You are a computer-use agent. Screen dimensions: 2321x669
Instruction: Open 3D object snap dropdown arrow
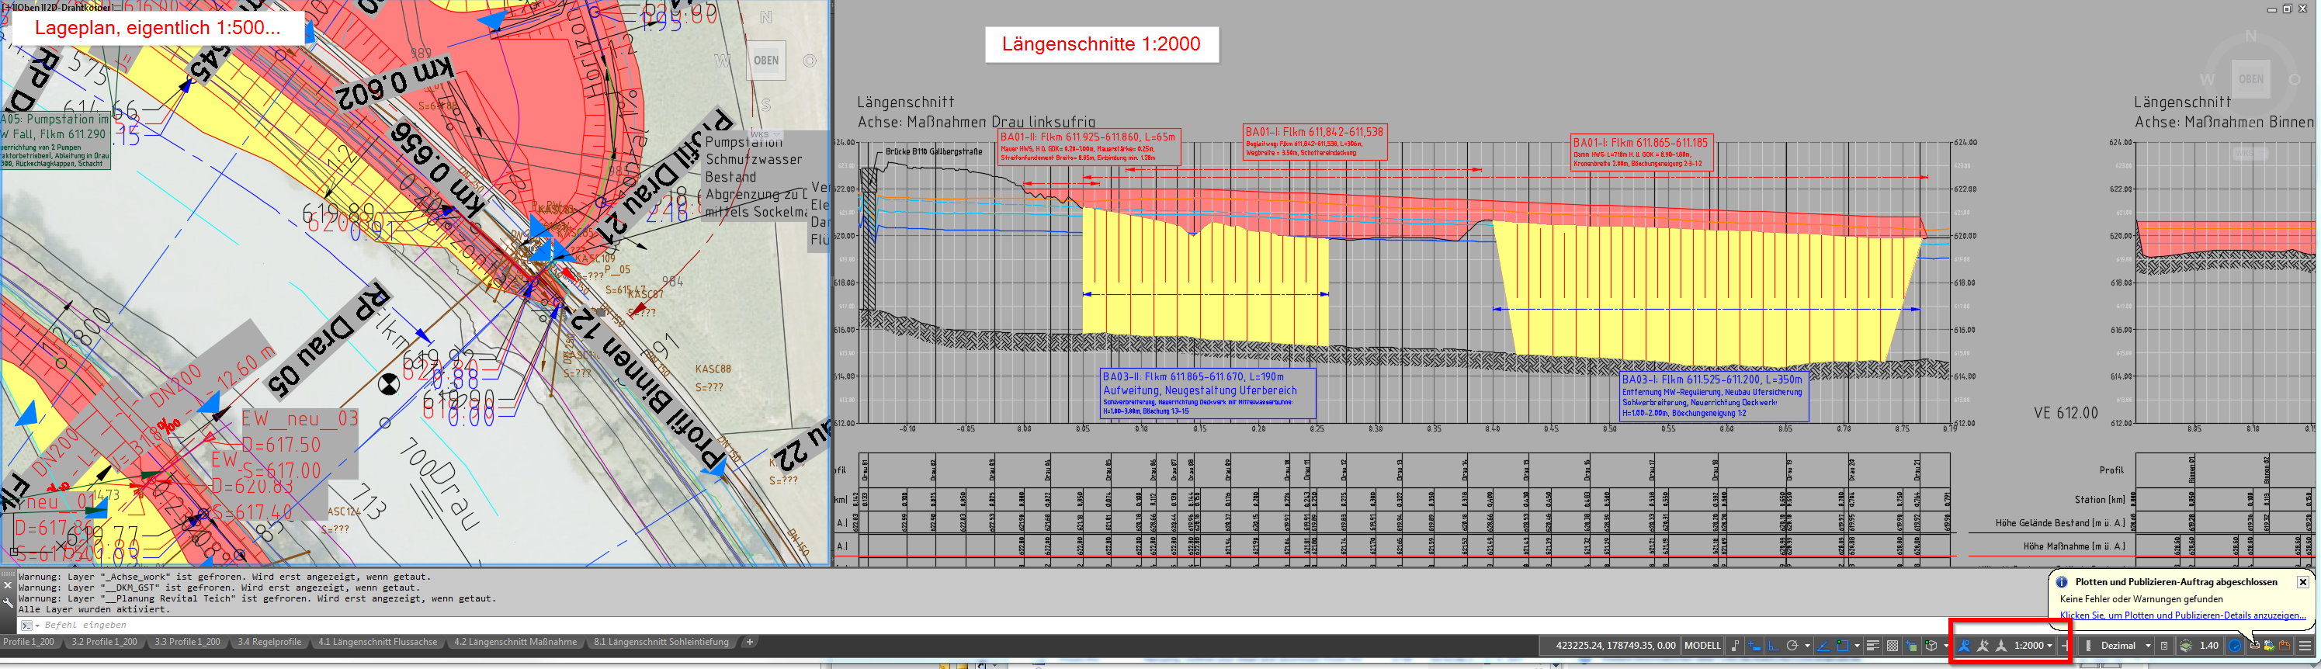click(1945, 646)
